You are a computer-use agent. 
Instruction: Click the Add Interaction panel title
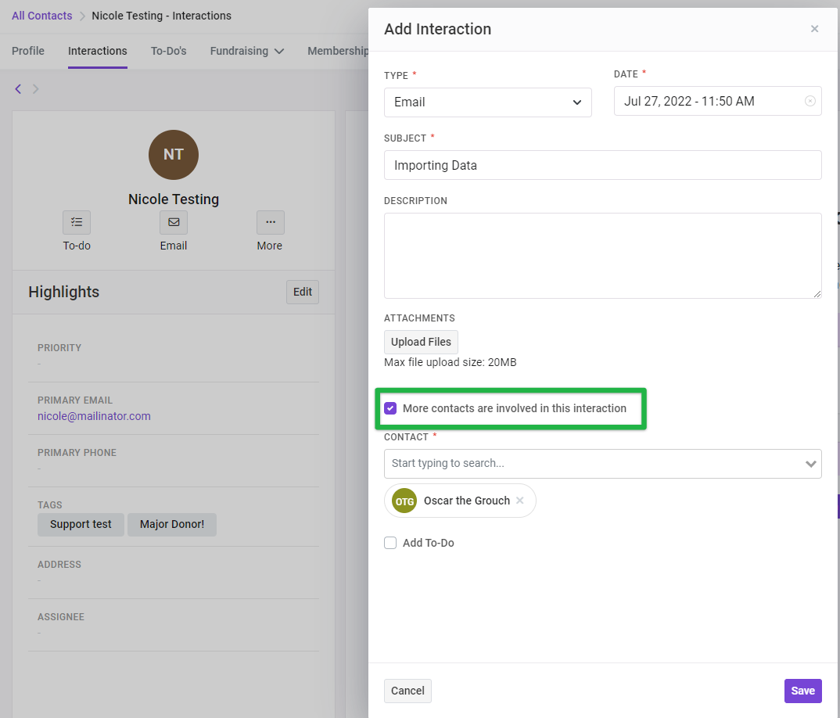point(438,29)
